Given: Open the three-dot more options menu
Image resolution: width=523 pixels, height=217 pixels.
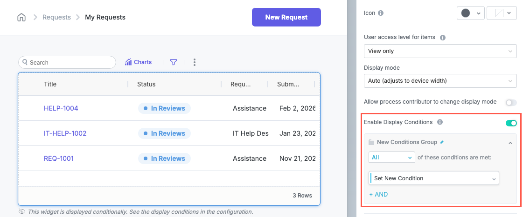Looking at the screenshot, I should pyautogui.click(x=195, y=62).
